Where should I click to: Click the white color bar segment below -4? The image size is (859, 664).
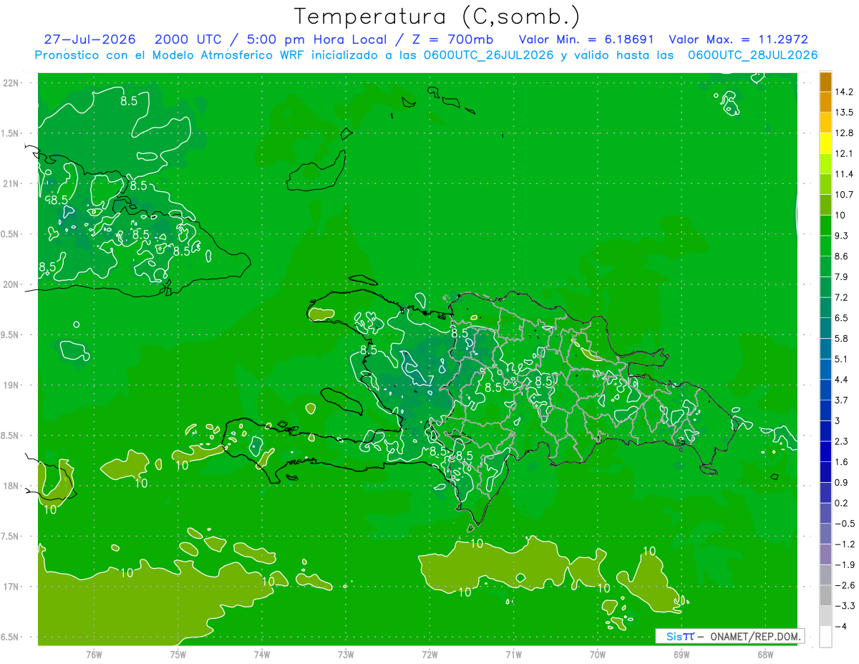pos(825,637)
